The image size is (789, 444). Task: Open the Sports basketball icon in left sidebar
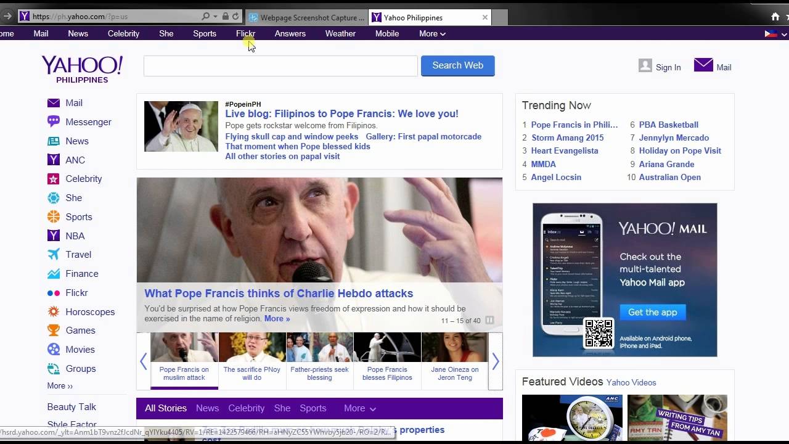54,217
